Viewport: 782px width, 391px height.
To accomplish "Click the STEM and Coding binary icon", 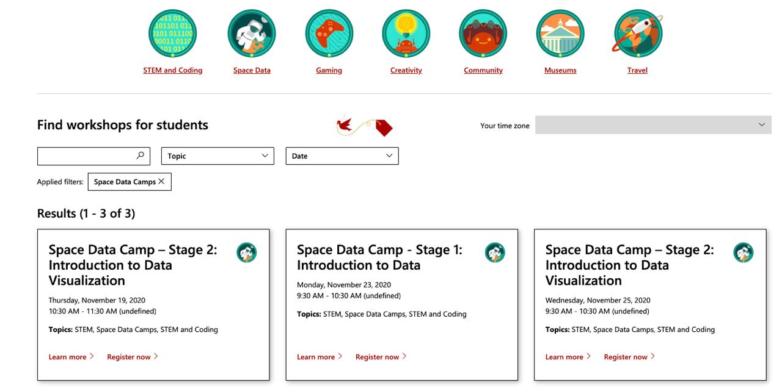I will [x=172, y=34].
